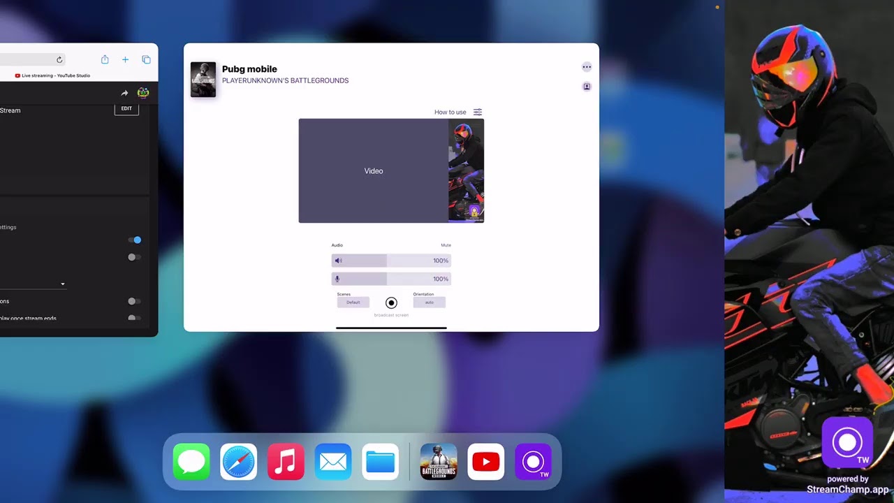Toggle the switch on the row ending 'ons'
Viewport: 894px width, 503px height.
(x=134, y=301)
